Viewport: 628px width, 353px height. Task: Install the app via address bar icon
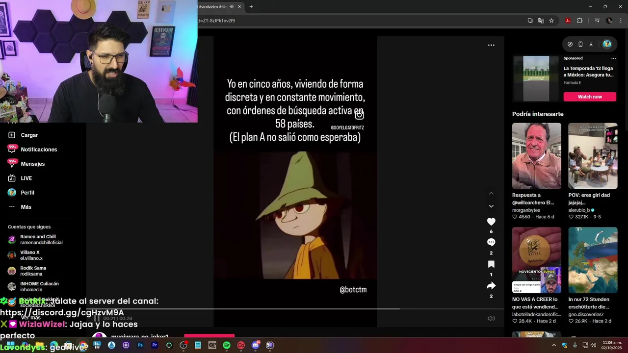pyautogui.click(x=530, y=21)
